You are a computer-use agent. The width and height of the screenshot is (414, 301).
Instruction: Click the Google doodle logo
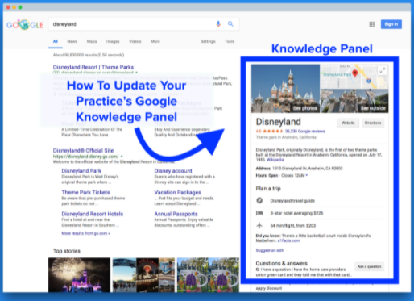(x=25, y=24)
